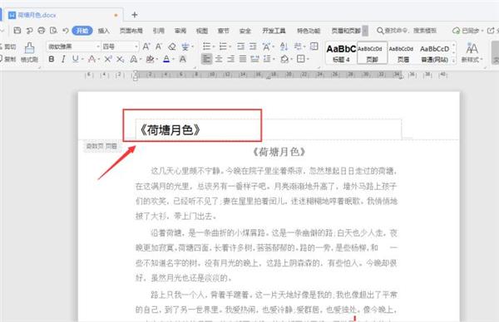Toggle Underline formatting

[x=75, y=59]
